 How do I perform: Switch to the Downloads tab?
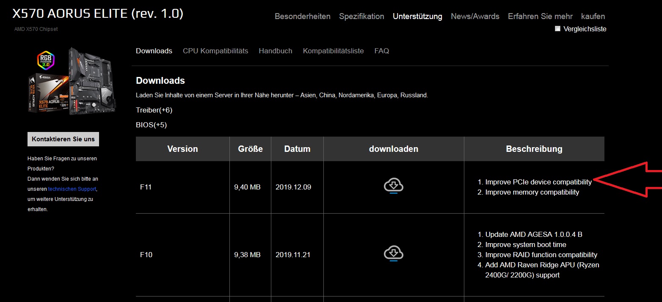pyautogui.click(x=154, y=51)
